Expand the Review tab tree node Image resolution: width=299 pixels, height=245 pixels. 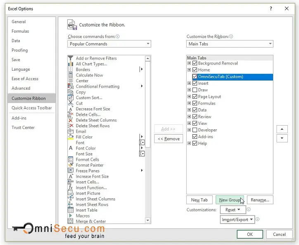coord(189,117)
